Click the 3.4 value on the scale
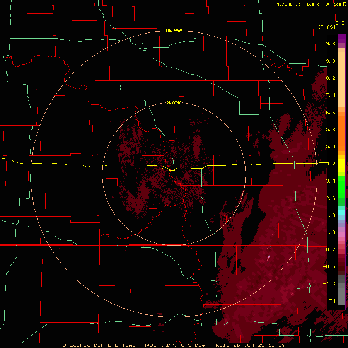348x348 pixels. point(331,181)
